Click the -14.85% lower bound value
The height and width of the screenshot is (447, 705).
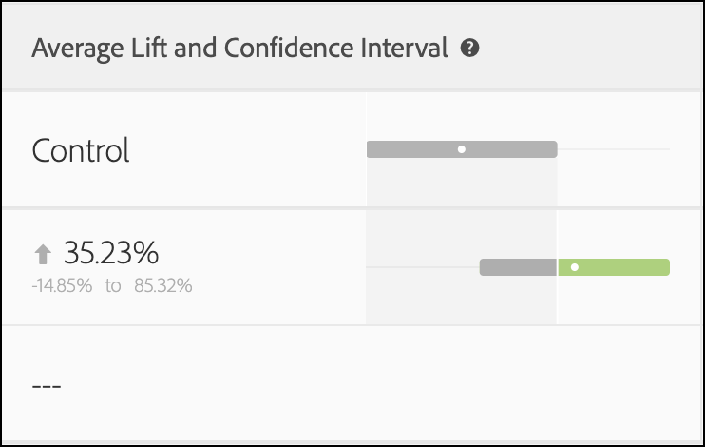62,285
